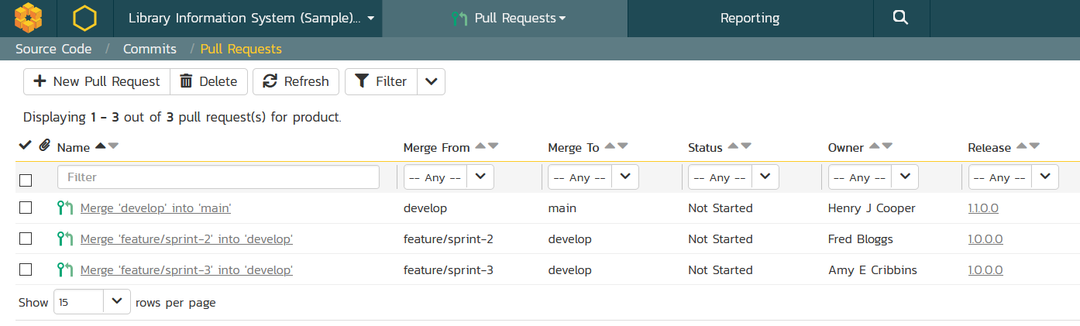This screenshot has width=1080, height=326.
Task: Click pull request icon beside 'develop' into 'main'
Action: (x=65, y=208)
